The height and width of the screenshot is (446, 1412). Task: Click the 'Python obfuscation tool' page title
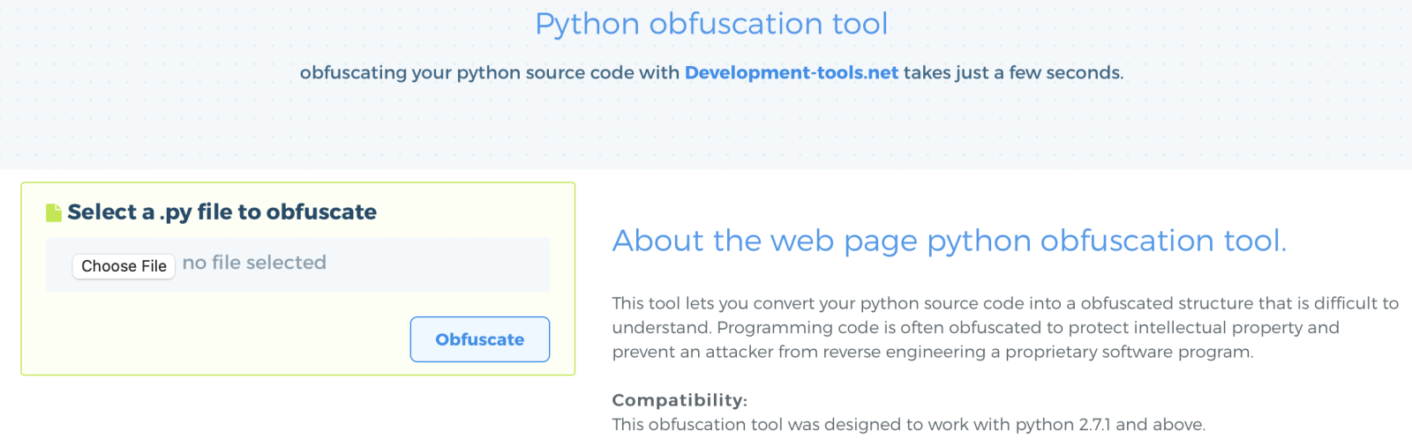tap(711, 24)
